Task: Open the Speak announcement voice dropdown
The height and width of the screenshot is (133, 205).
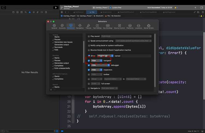Action: [133, 41]
